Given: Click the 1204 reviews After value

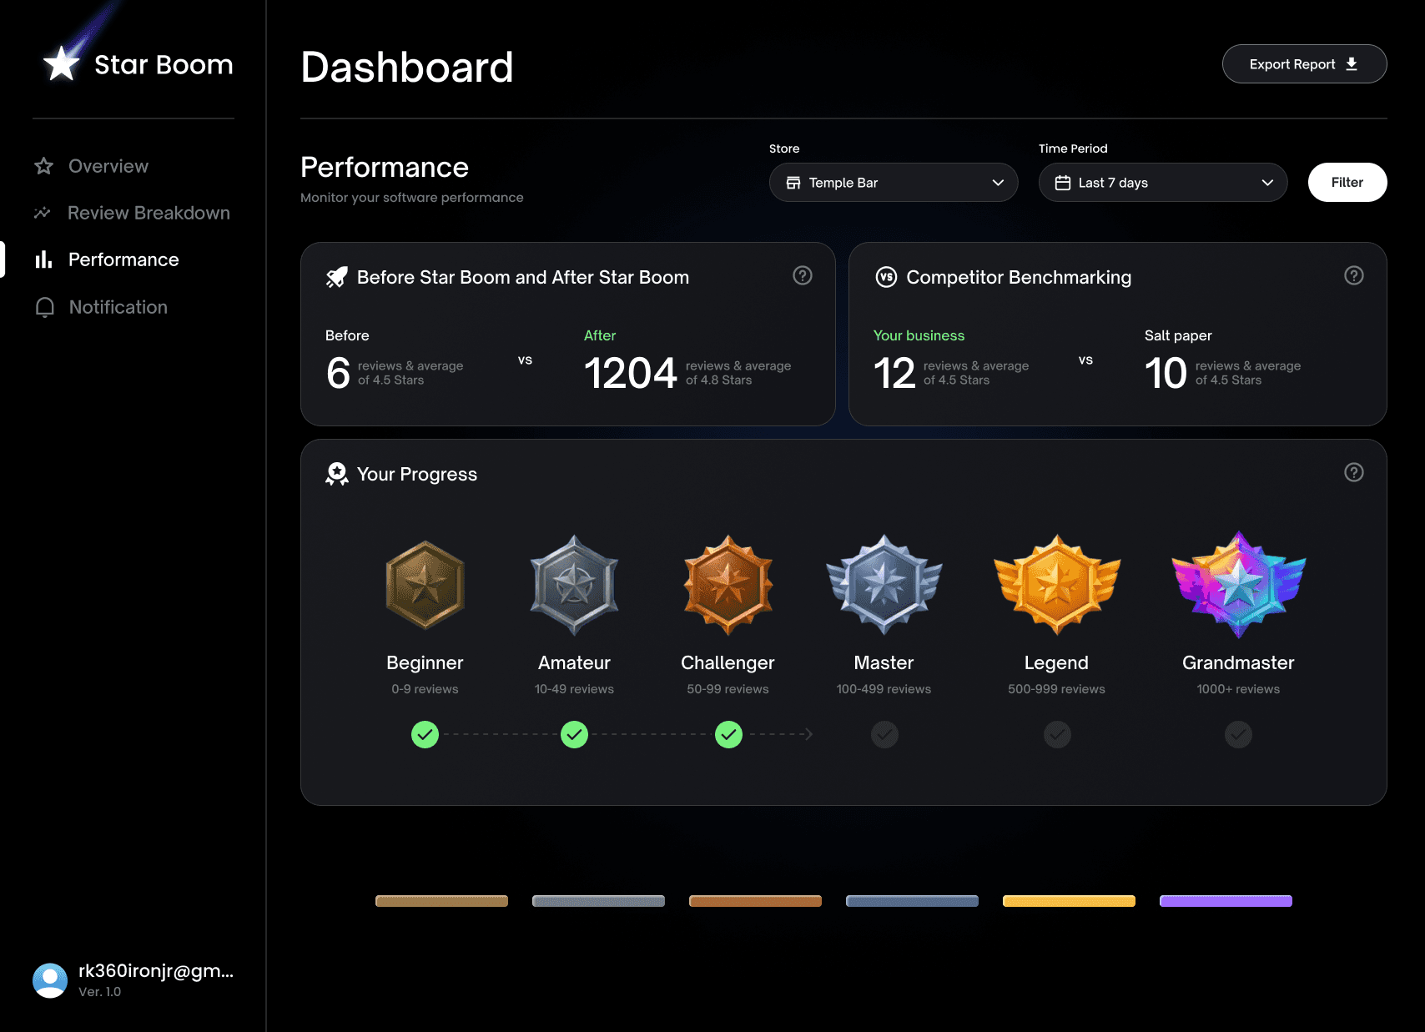Looking at the screenshot, I should (630, 373).
